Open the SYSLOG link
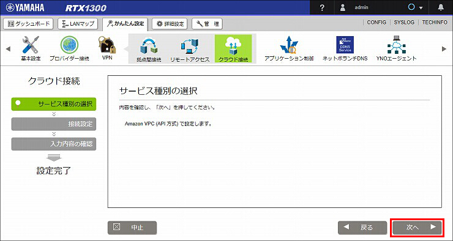 pos(404,22)
